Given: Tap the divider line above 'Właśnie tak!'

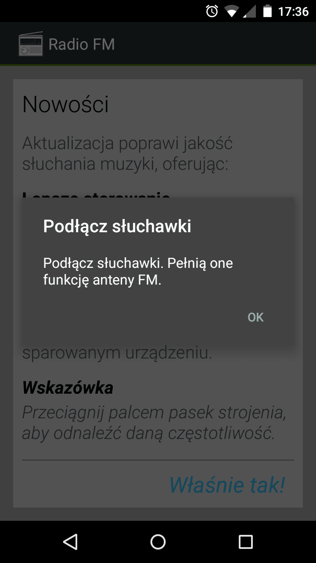Looking at the screenshot, I should 158,460.
